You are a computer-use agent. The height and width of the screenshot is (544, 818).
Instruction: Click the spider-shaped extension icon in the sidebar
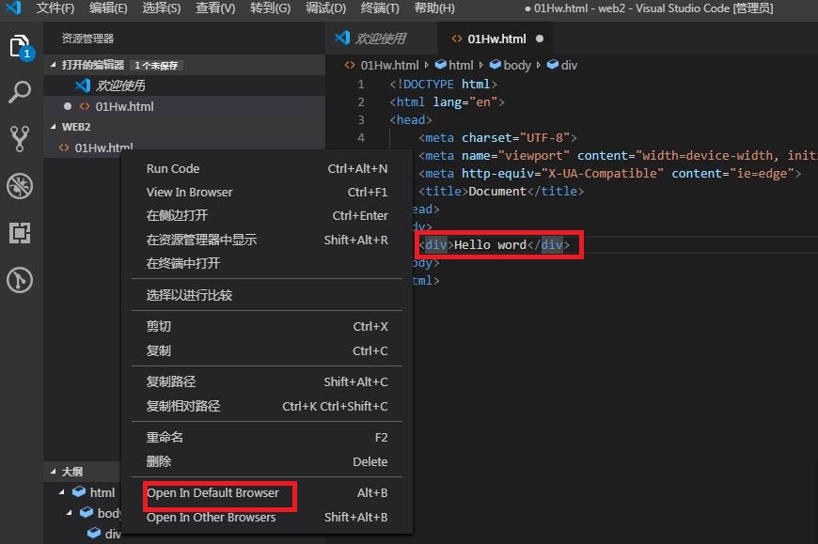point(21,186)
